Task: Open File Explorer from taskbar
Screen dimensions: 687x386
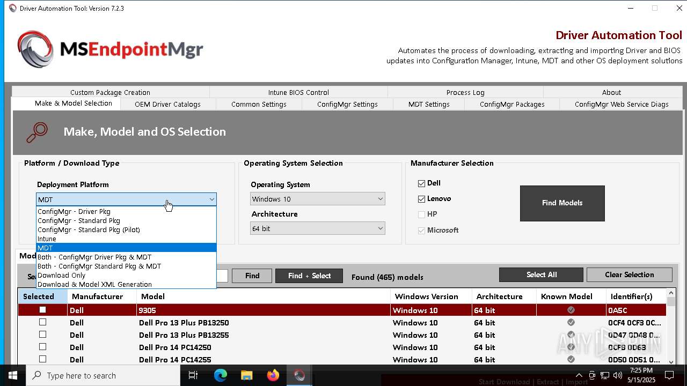Action: pyautogui.click(x=246, y=375)
